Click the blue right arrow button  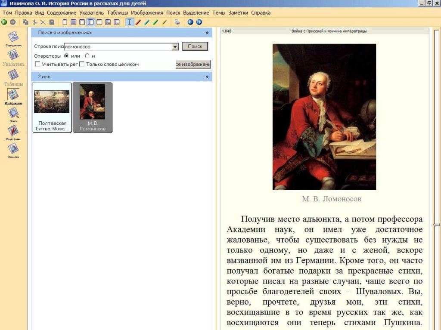[x=199, y=22]
